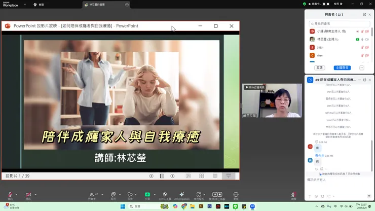The image size is (375, 211).
Task: Unmute audio with the microphone icon
Action: [x=10, y=194]
